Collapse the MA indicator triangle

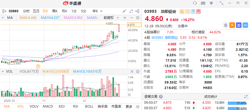pos(3,18)
